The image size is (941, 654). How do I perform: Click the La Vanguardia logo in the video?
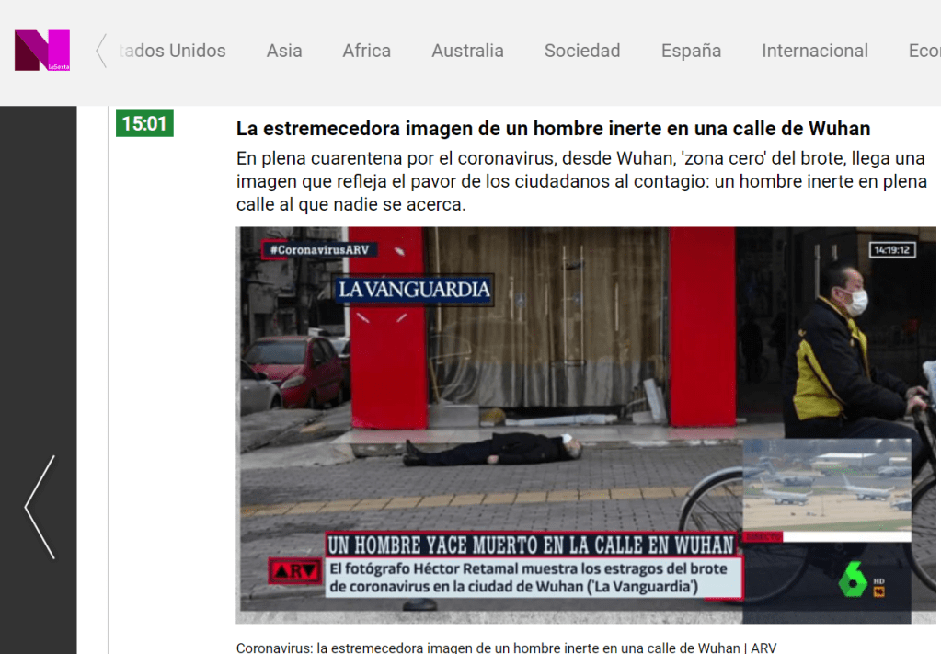coord(414,290)
